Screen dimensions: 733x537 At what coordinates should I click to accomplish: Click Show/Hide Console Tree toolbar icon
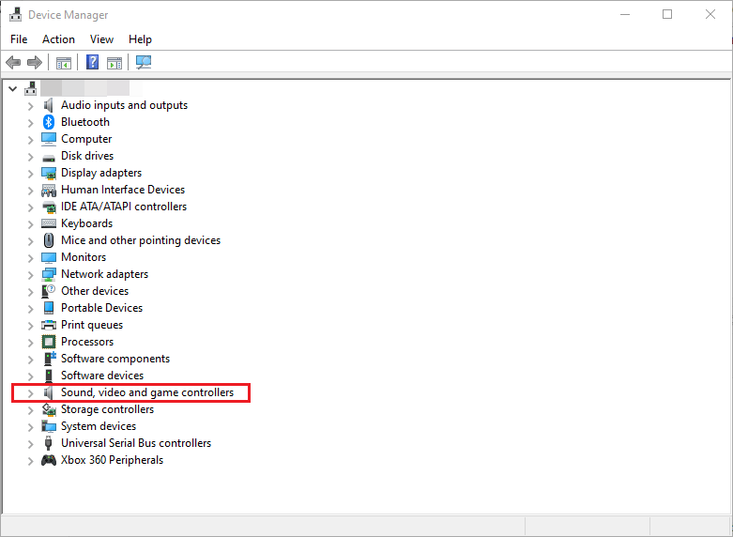point(64,62)
